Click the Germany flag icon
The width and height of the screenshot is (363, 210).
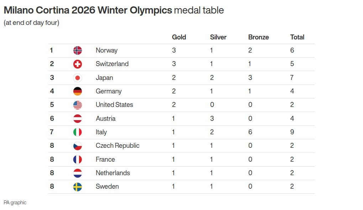tap(78, 91)
